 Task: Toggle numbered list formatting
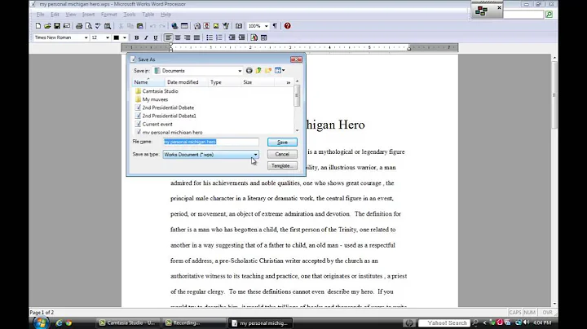coord(219,37)
